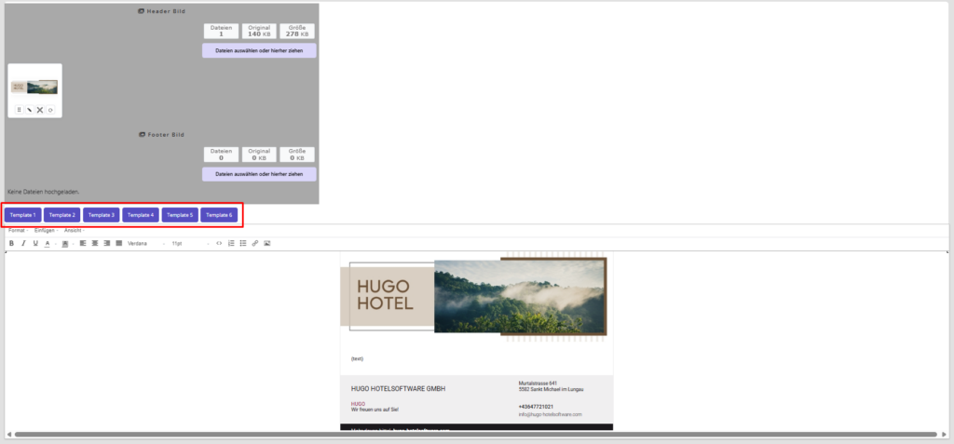Remove the uploaded header image
The width and height of the screenshot is (954, 444).
[40, 110]
